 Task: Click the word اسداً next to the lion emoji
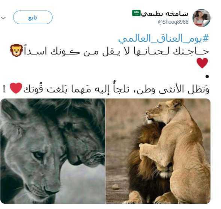[x=35, y=50]
